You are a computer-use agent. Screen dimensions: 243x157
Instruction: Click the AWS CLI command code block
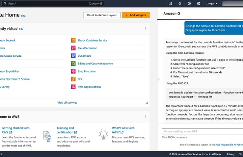point(204,95)
